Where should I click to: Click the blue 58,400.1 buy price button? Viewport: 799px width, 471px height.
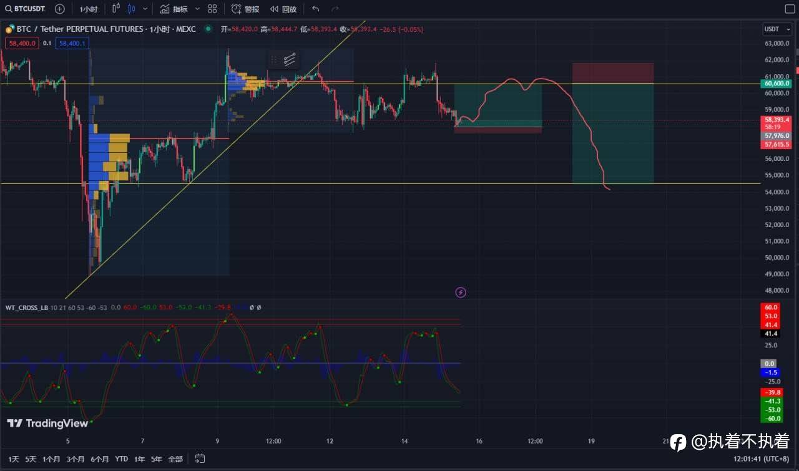pyautogui.click(x=72, y=43)
